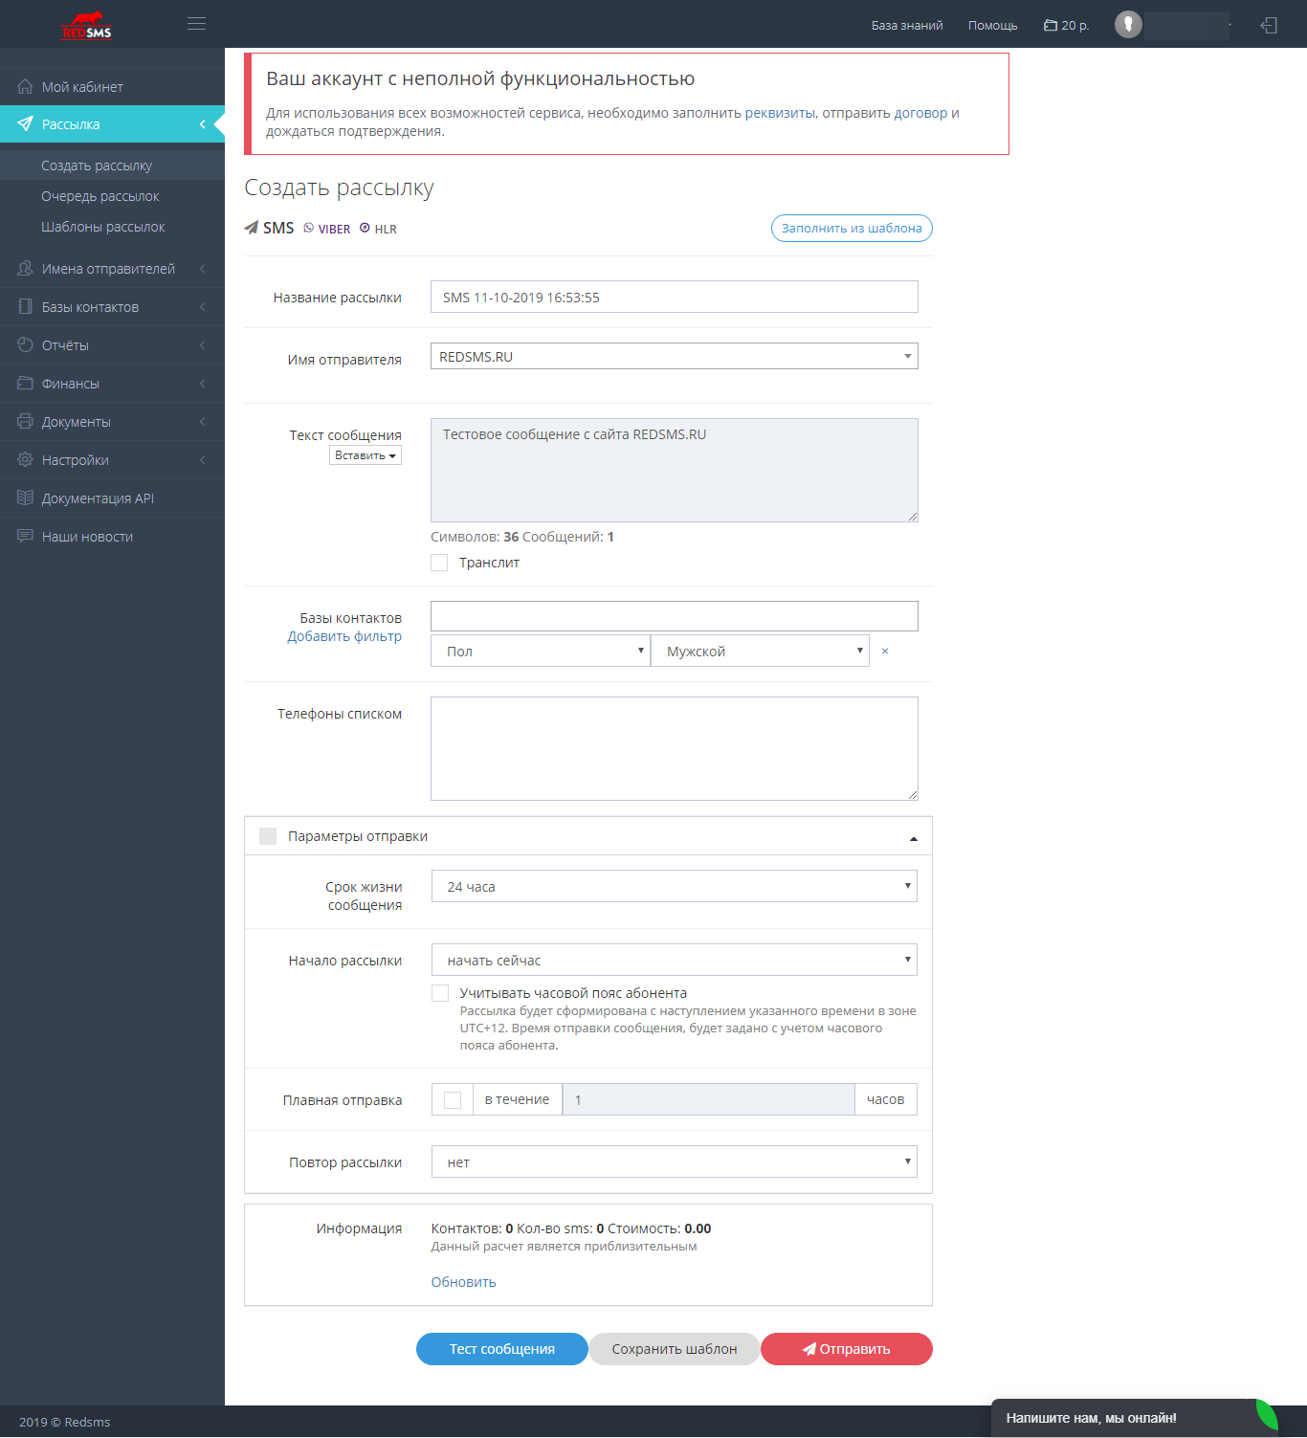
Task: Check Учитывать часовой пояс абонента
Action: click(440, 993)
